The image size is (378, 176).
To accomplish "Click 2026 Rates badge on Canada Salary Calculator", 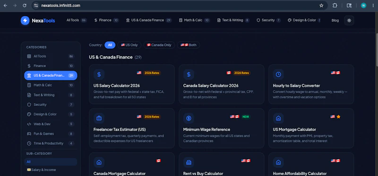I will pyautogui.click(x=241, y=73).
